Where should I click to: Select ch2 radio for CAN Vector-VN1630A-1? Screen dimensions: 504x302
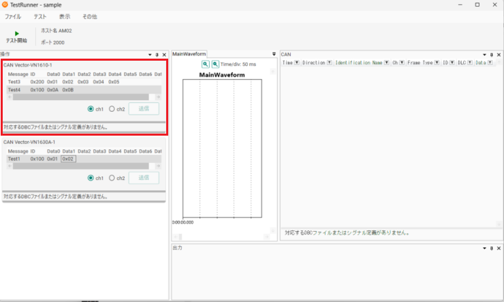(112, 178)
